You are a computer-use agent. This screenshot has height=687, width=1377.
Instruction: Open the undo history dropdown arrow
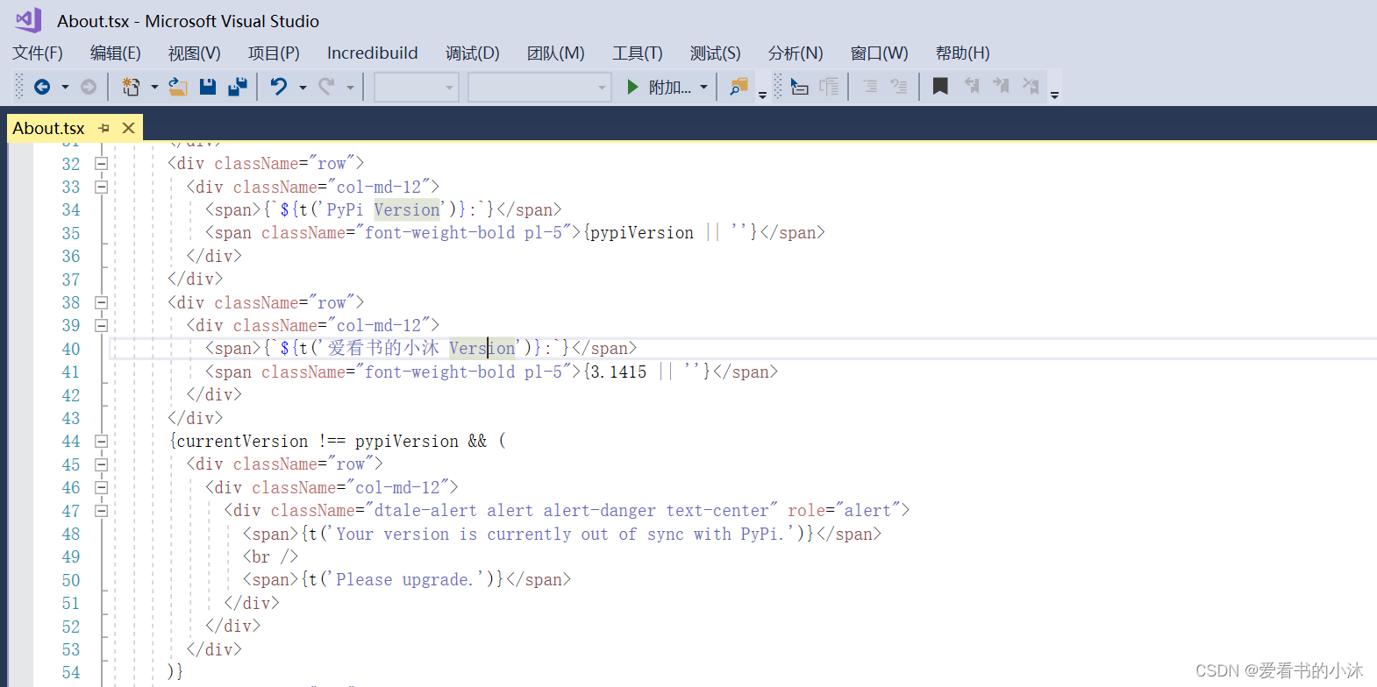point(303,87)
